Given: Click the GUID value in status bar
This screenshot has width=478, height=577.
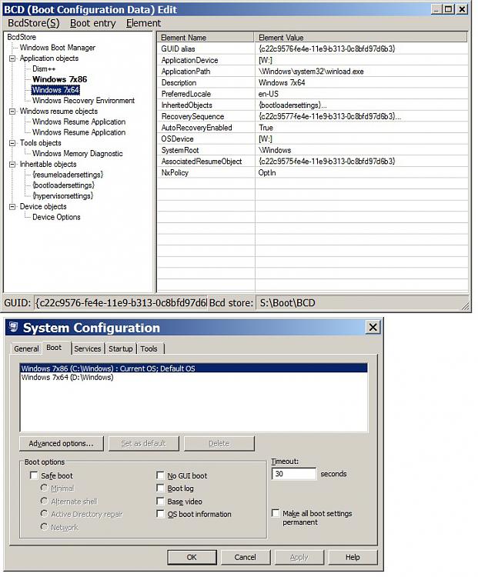Looking at the screenshot, I should 121,303.
